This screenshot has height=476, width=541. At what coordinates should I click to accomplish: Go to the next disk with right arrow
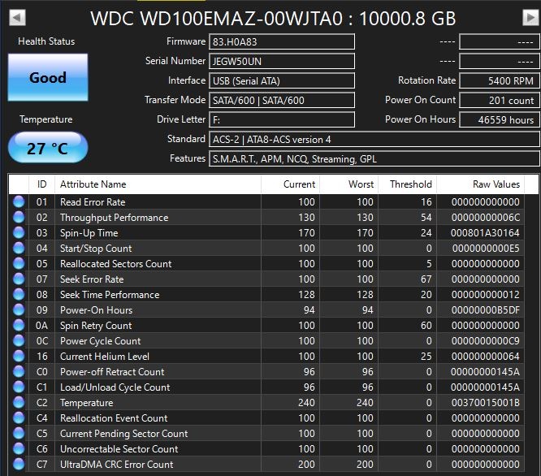point(530,18)
